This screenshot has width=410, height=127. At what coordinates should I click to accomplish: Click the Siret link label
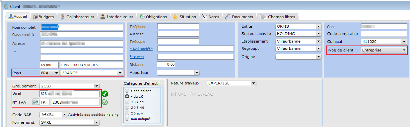click(x=17, y=93)
